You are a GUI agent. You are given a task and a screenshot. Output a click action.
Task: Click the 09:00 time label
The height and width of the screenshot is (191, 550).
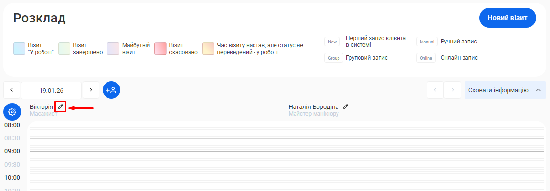pos(12,151)
